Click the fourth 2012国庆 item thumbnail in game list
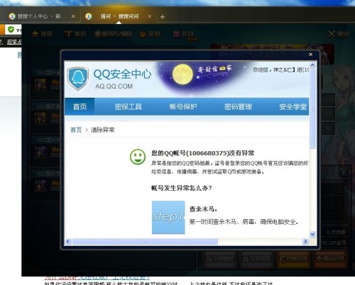The width and height of the screenshot is (355, 285). [x=40, y=186]
